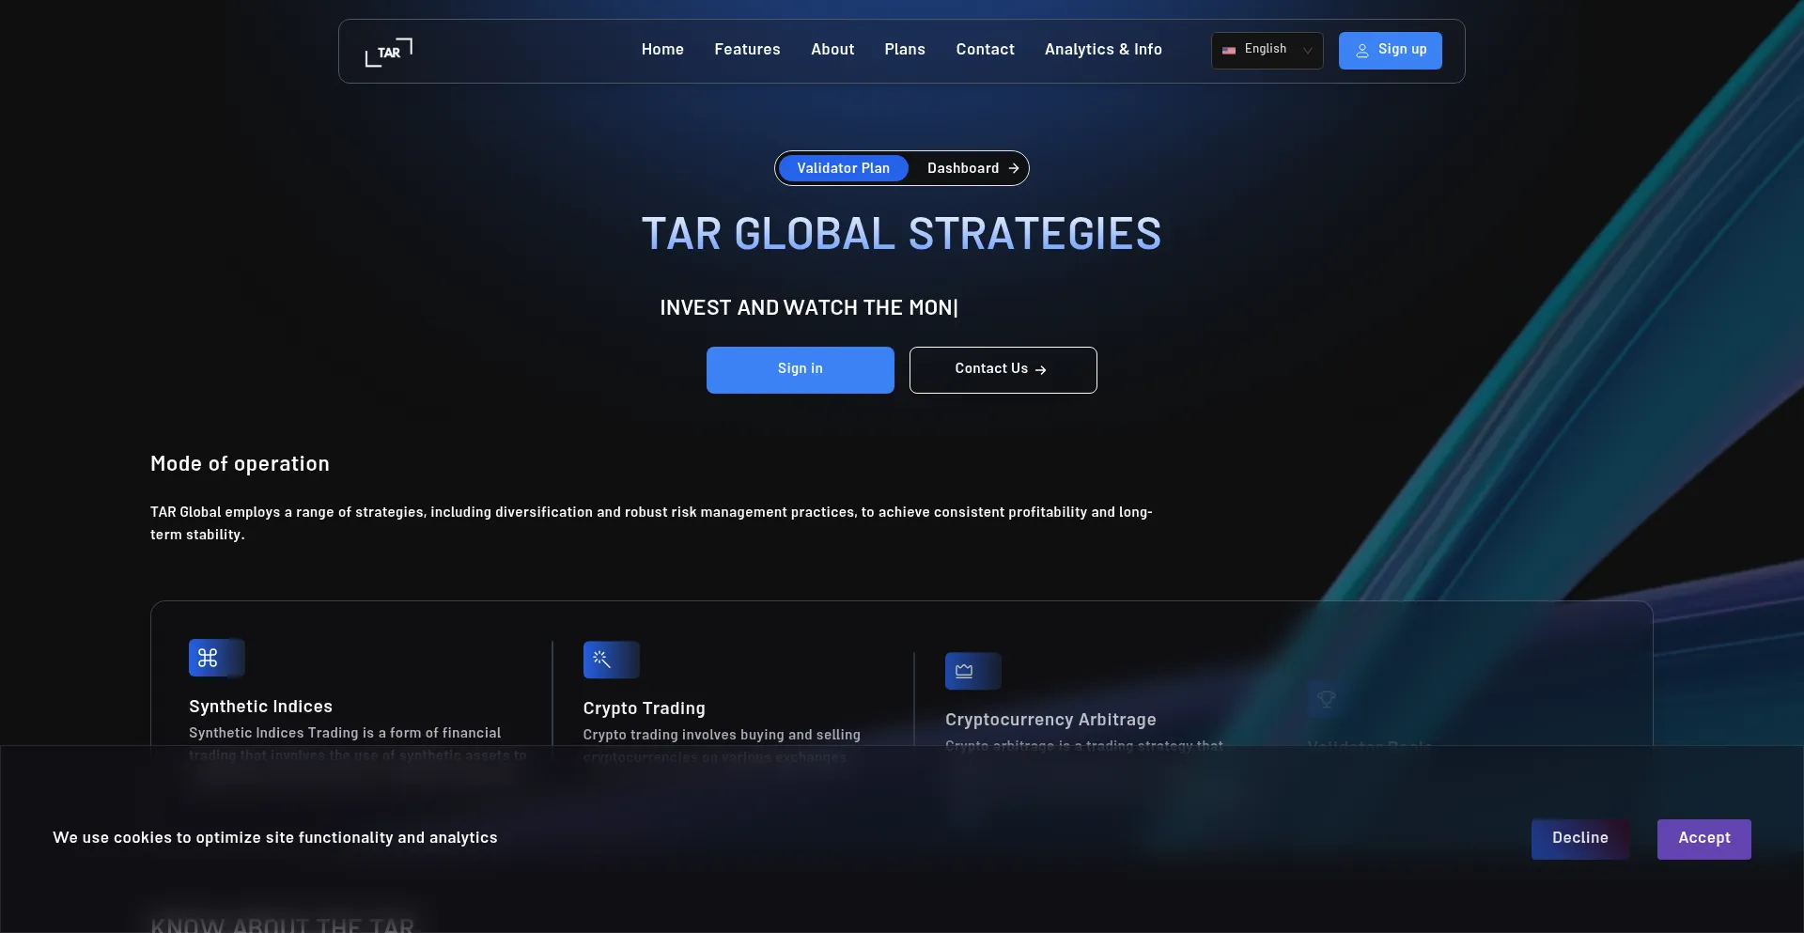Open the Crypto Trading heading
This screenshot has height=933, width=1804.
644,708
